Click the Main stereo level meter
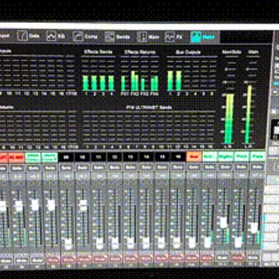Viewport: 279px width, 279px height. pos(249,114)
